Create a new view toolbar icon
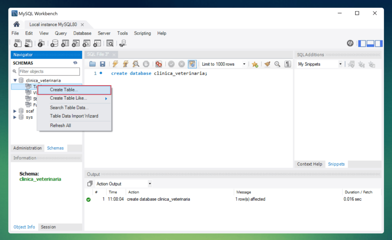The width and height of the screenshot is (392, 240). pos(75,44)
